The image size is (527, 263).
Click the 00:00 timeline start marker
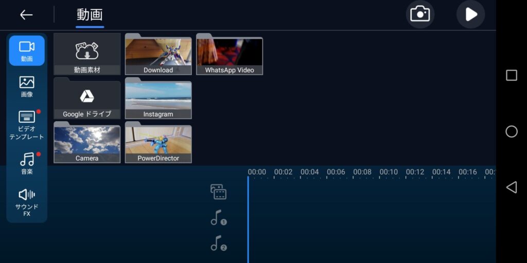point(257,172)
